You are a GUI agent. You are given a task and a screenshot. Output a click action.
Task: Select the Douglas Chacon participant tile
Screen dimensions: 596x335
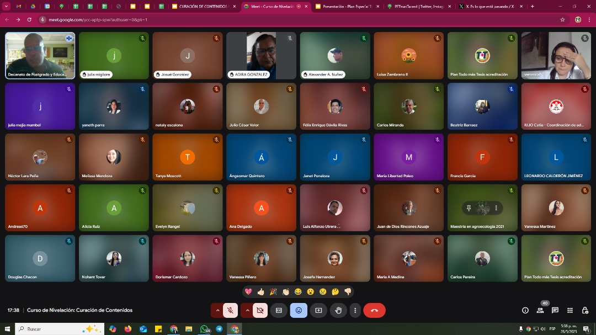[x=40, y=259]
